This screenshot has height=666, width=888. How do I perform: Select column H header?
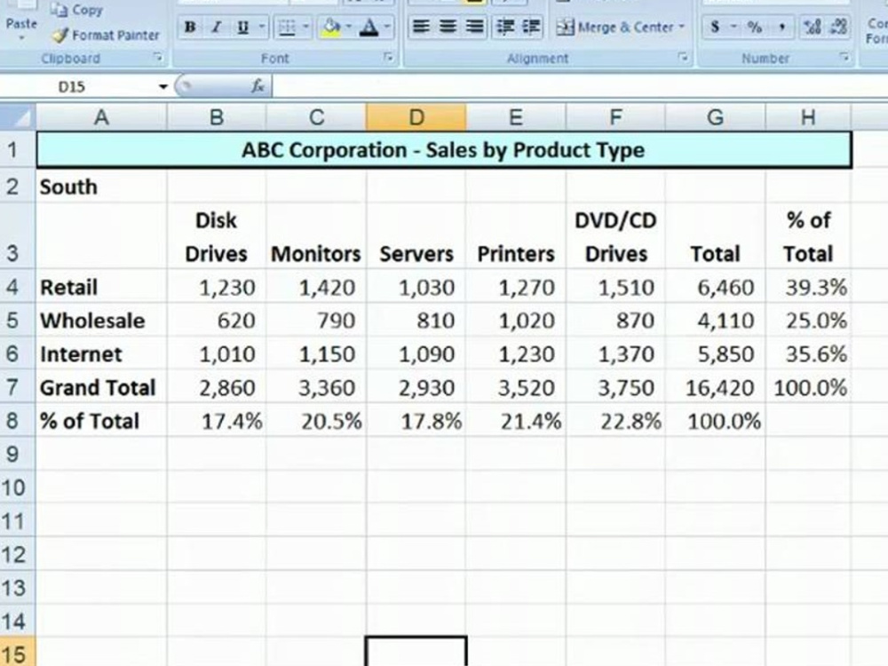(x=808, y=117)
